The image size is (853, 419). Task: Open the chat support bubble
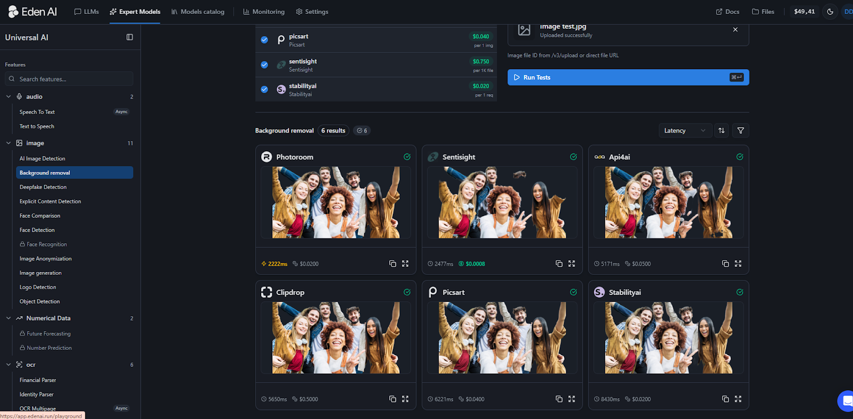coord(847,401)
